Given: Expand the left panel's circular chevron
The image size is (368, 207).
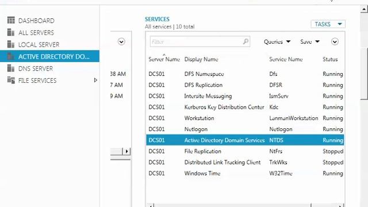Looking at the screenshot, I should point(121,42).
